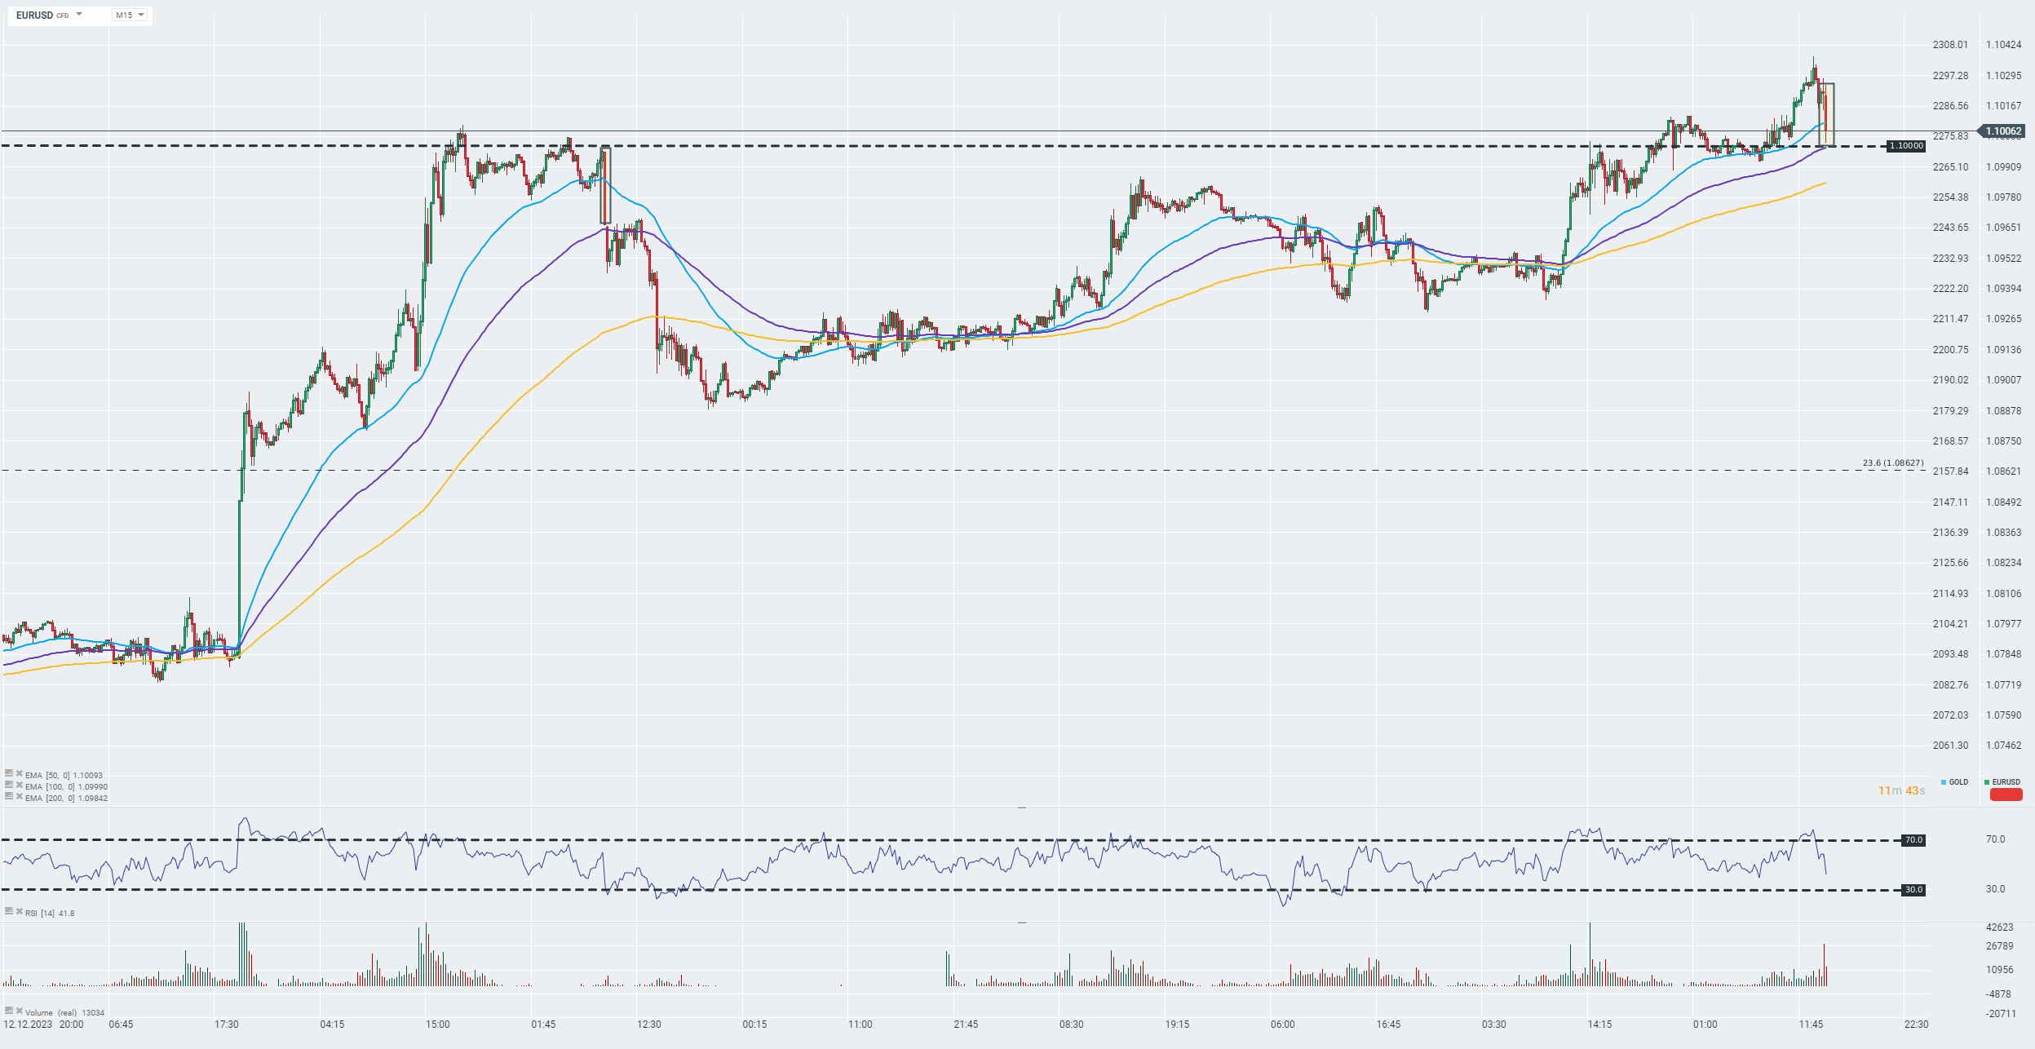Screen dimensions: 2035x1049
Task: Click the 1.10062 current price label
Action: (2002, 131)
